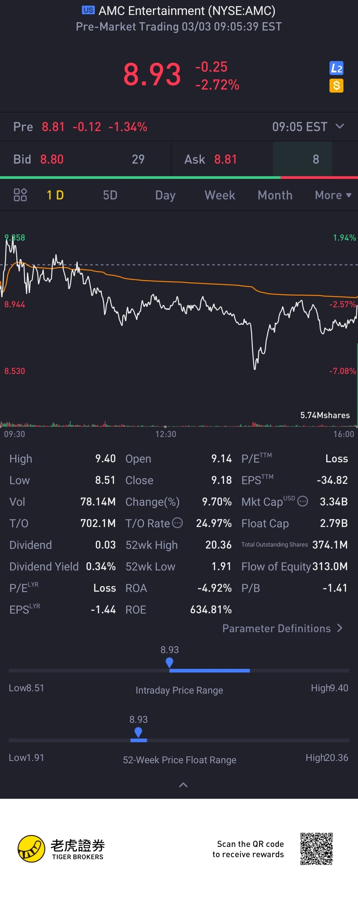
Task: Tap the yellow dollar sign trade icon
Action: 336,86
